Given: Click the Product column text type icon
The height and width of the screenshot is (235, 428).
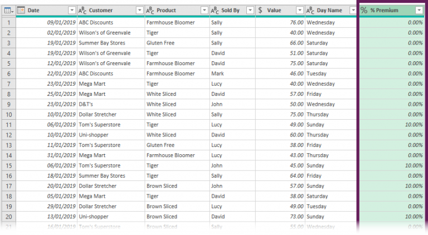Looking at the screenshot, I should tap(150, 11).
